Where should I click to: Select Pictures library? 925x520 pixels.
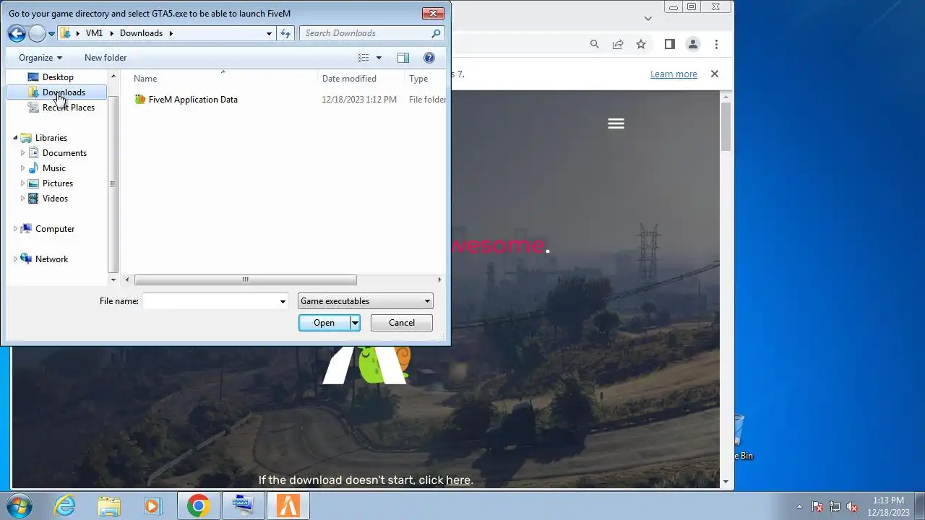[57, 183]
